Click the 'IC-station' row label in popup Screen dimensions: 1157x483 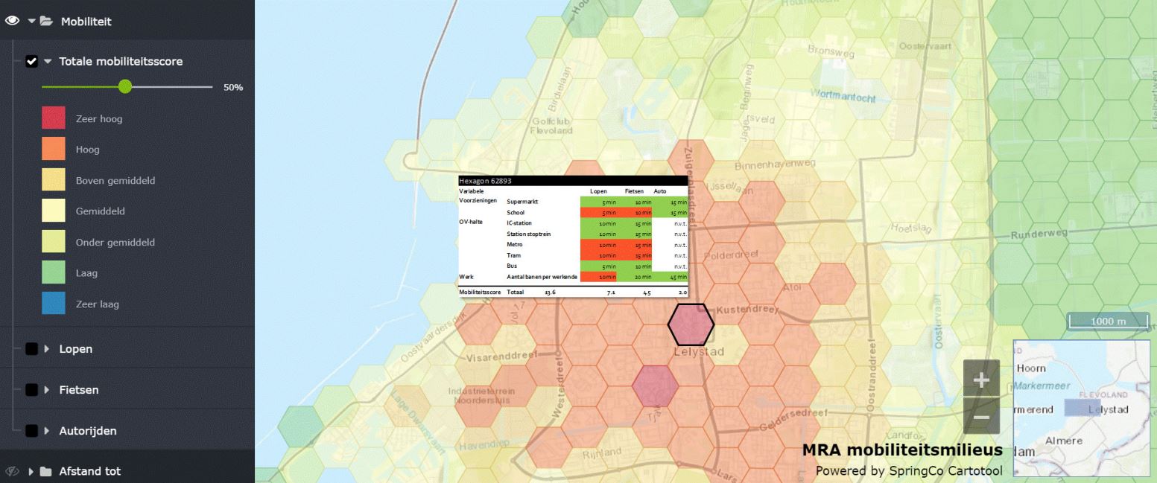coord(521,223)
